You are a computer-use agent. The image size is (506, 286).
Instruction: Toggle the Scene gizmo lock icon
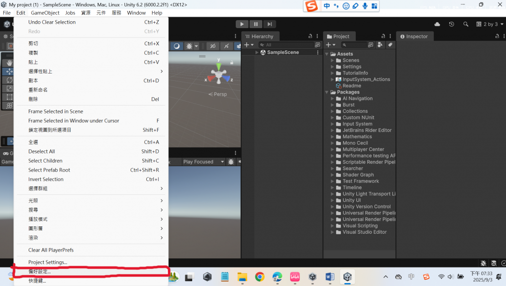click(232, 62)
